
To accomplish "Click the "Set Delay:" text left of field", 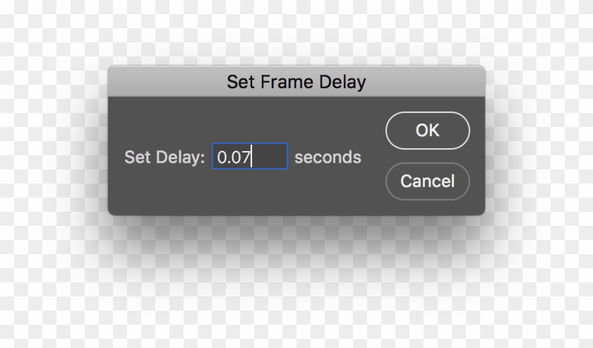I will (x=164, y=157).
